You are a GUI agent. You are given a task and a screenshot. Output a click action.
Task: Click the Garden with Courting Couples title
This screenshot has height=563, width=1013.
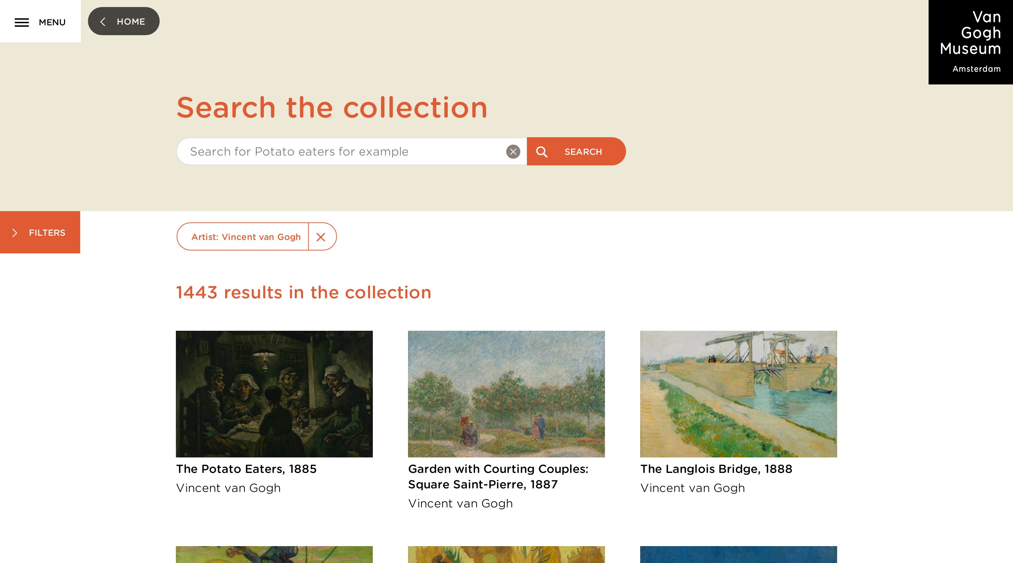click(x=498, y=476)
